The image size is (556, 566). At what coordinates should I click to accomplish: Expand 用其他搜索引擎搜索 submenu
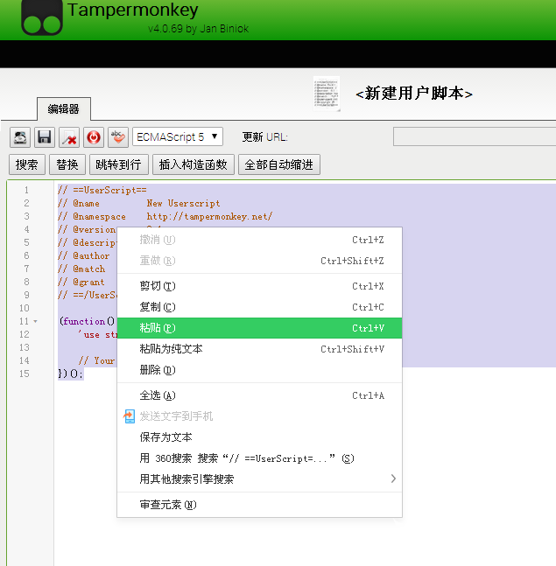[x=259, y=479]
